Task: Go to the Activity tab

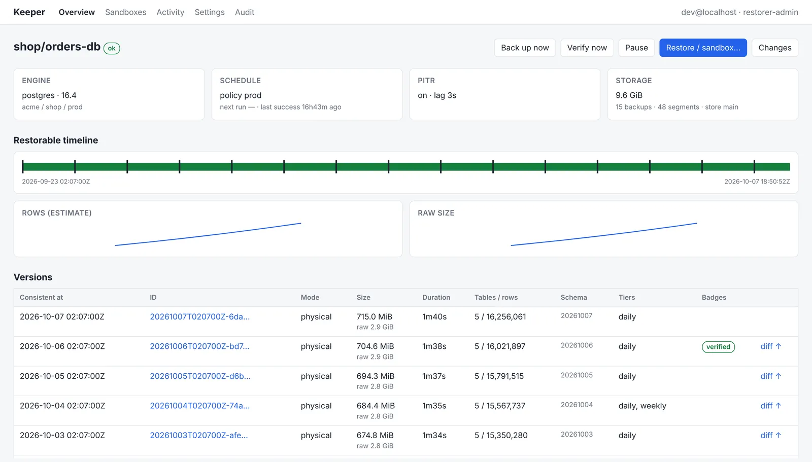Action: click(x=170, y=12)
